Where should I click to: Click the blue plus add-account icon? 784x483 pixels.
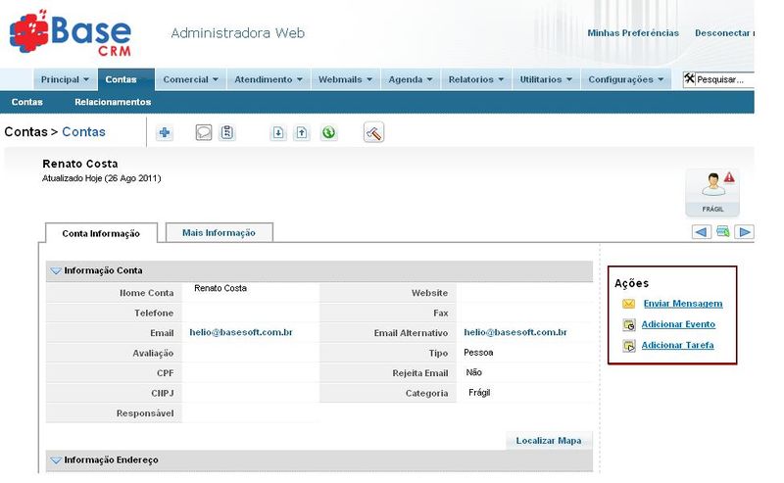click(165, 132)
